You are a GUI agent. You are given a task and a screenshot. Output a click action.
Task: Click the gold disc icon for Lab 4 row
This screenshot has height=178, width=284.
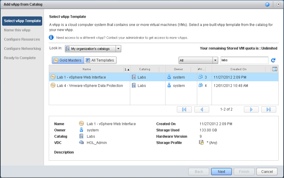point(53,85)
